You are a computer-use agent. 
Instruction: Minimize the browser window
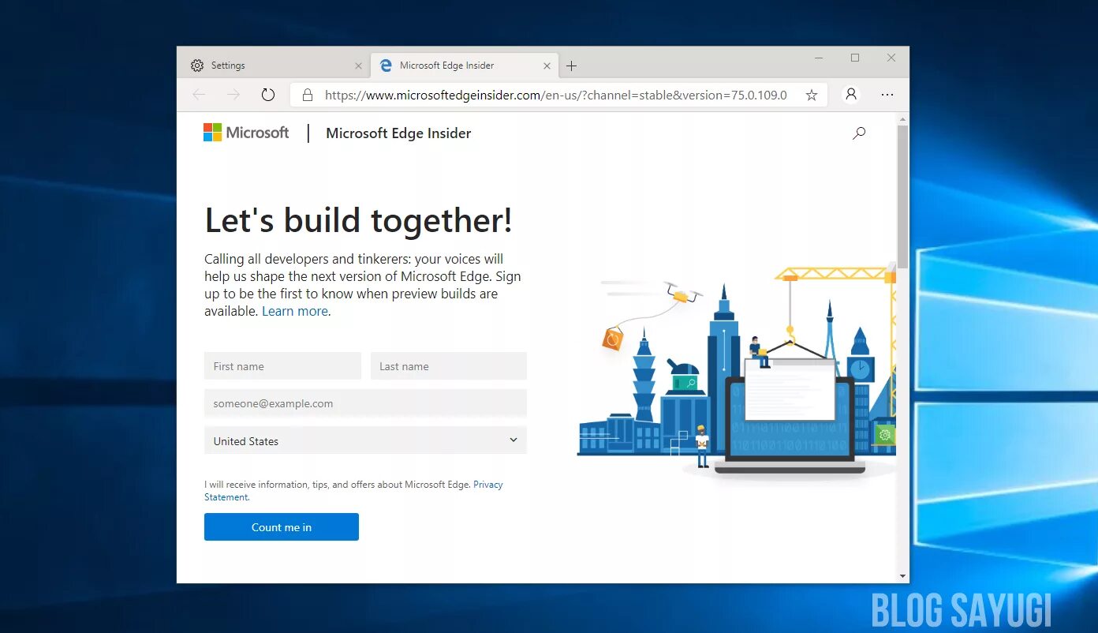click(x=819, y=58)
